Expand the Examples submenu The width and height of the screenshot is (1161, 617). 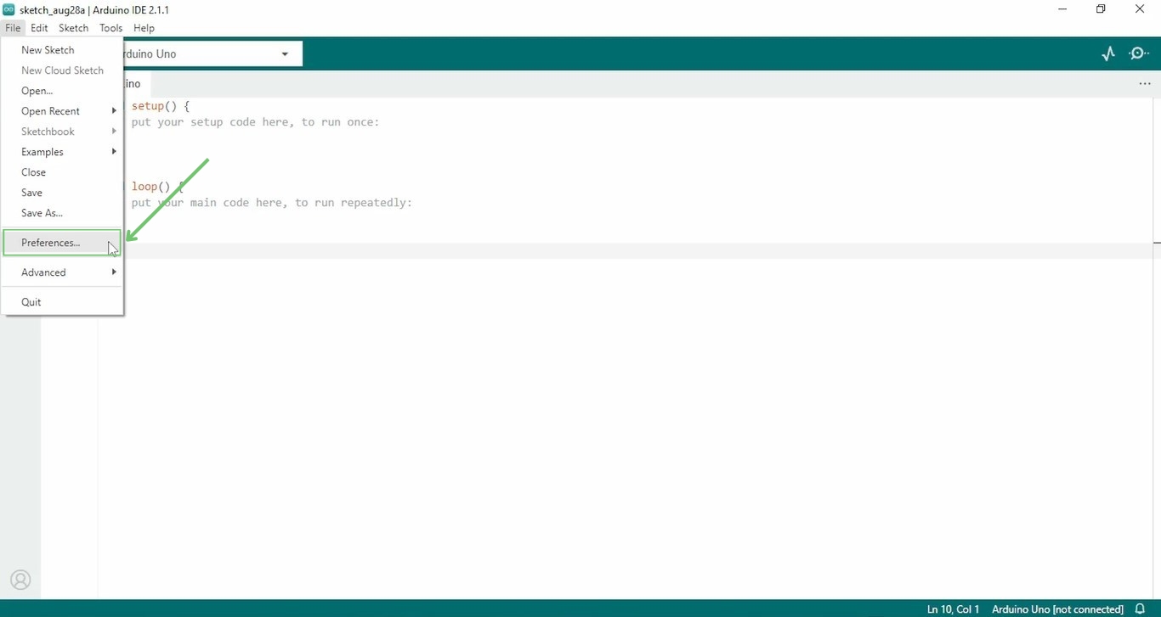click(x=42, y=151)
